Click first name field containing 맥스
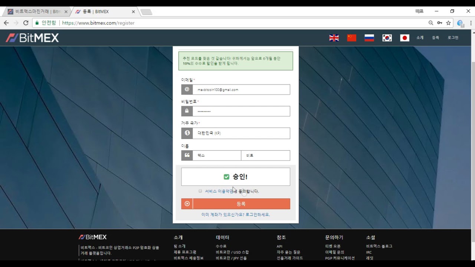The image size is (475, 267). (x=217, y=155)
